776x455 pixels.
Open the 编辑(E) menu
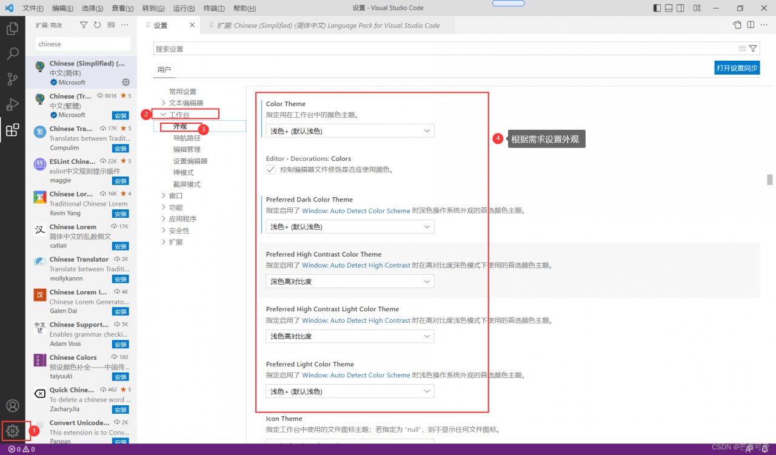(x=62, y=8)
